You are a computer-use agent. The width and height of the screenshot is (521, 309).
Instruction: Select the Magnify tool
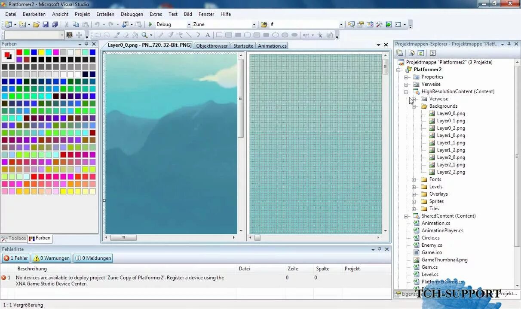pos(144,35)
